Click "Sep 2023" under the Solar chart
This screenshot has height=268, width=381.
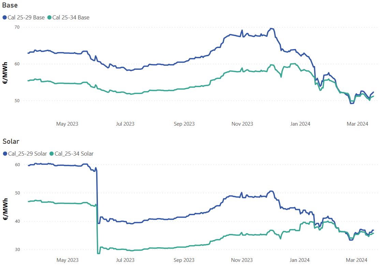184,260
